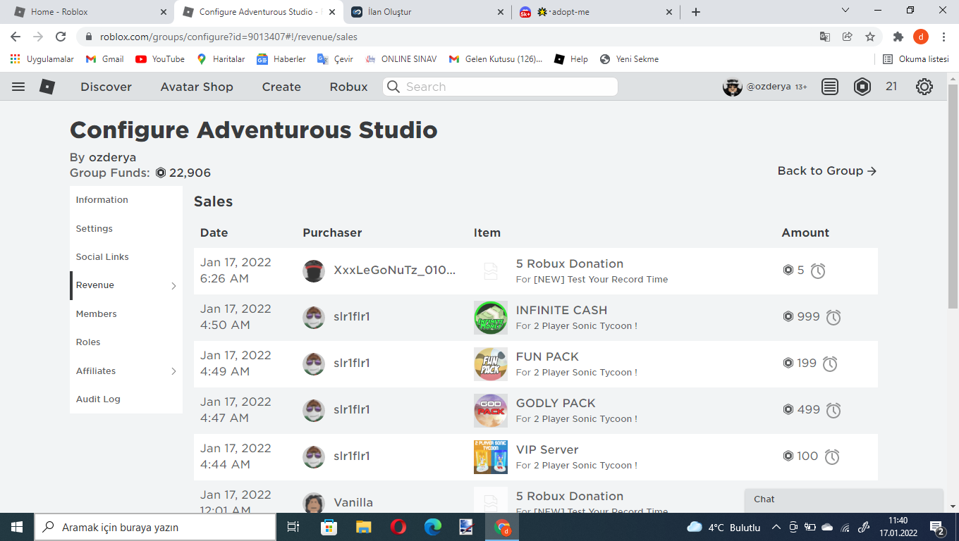The height and width of the screenshot is (541, 959).
Task: Click the Roblox logo home icon
Action: [47, 87]
